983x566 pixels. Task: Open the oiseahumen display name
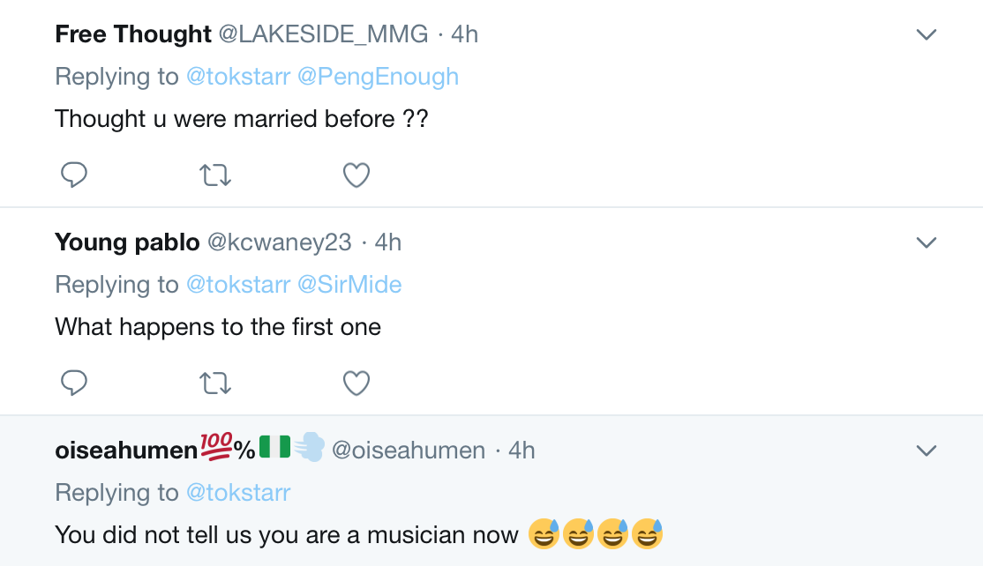point(125,450)
